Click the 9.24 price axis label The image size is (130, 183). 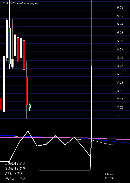(120, 24)
